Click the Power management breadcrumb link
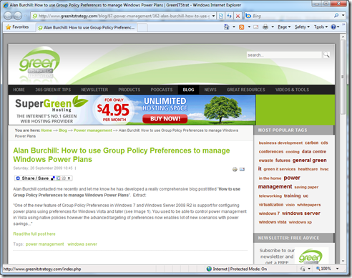 coord(93,130)
